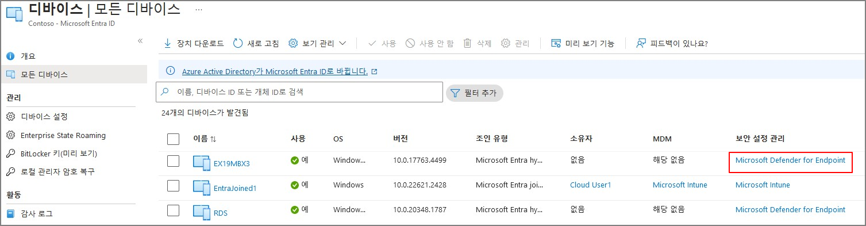866x226 pixels.
Task: Open 로컬 관리자 암호 복구 in sidebar
Action: 57,171
